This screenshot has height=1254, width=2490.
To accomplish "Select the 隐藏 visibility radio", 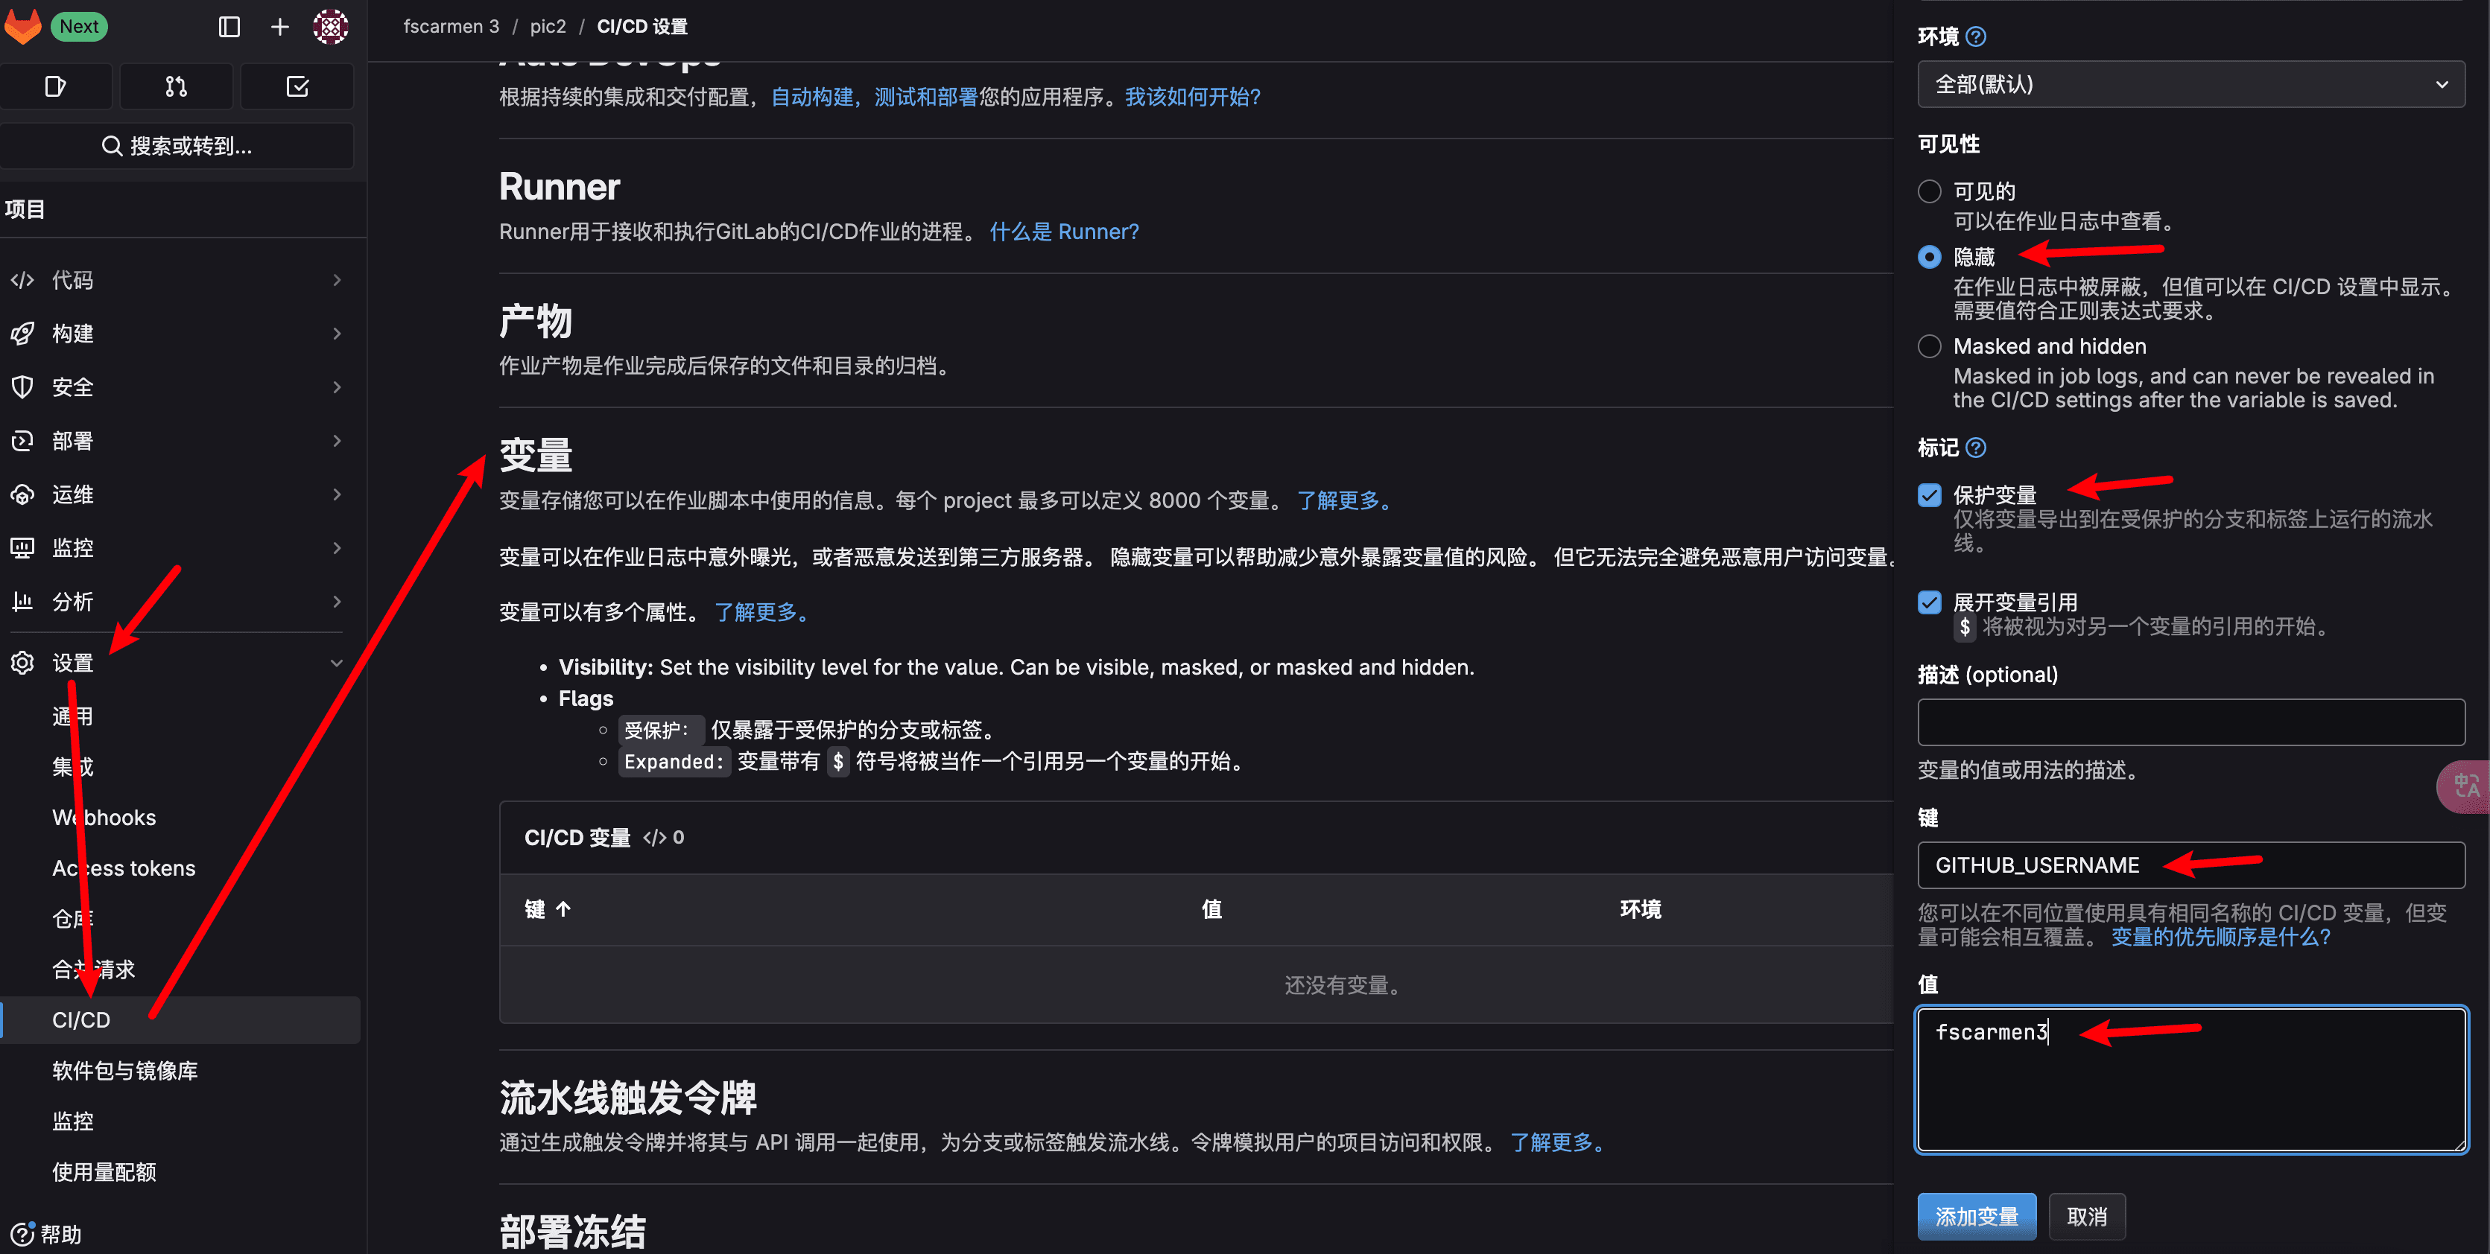I will (1930, 257).
